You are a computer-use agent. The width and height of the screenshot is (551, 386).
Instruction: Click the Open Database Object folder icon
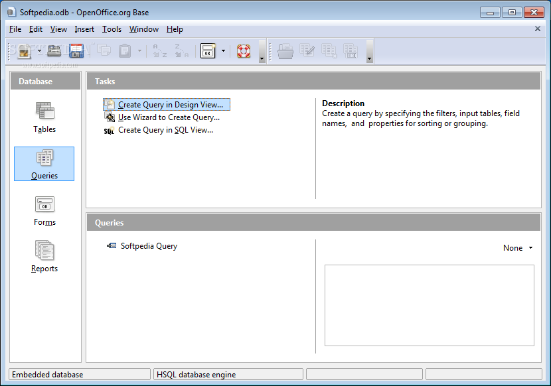pyautogui.click(x=285, y=51)
